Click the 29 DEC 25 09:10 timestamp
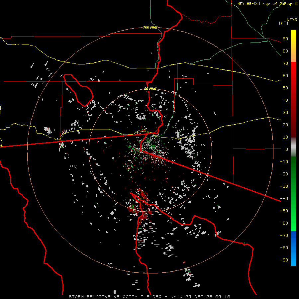Screen dimensions: 299x299 [x=209, y=297]
